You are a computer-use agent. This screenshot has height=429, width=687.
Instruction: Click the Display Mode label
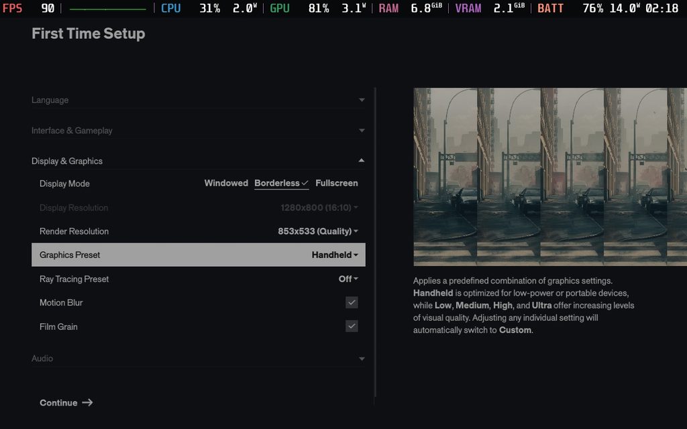64,184
